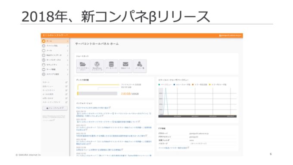
Task: Click the Webサイト/データ sidebar icon
Action: [44, 55]
